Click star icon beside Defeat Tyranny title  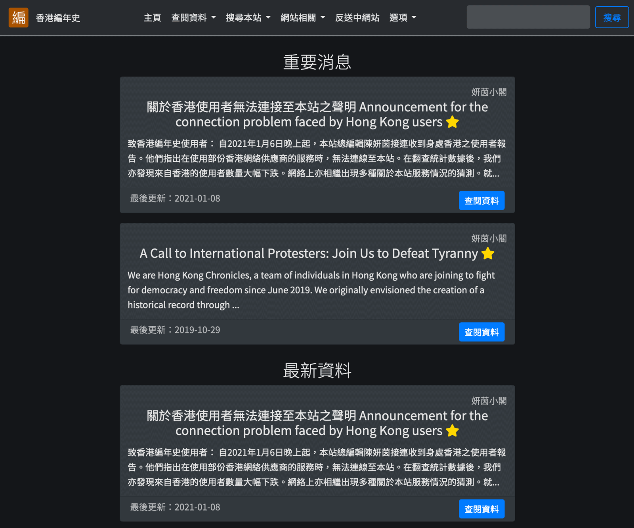tap(488, 253)
